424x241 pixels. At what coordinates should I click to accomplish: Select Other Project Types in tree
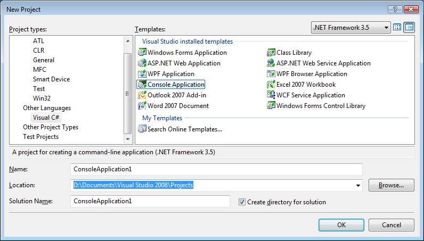tap(51, 127)
